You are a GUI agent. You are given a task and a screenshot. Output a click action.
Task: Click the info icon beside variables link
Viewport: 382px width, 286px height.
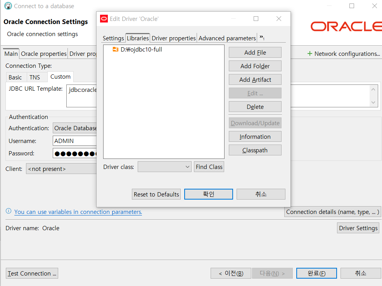pyautogui.click(x=9, y=211)
